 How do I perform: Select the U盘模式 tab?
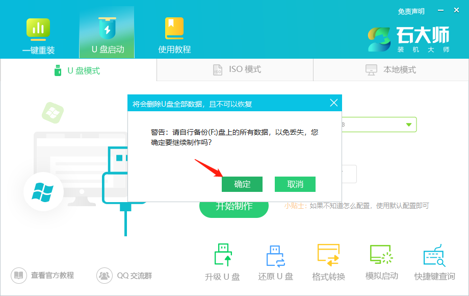pos(78,70)
